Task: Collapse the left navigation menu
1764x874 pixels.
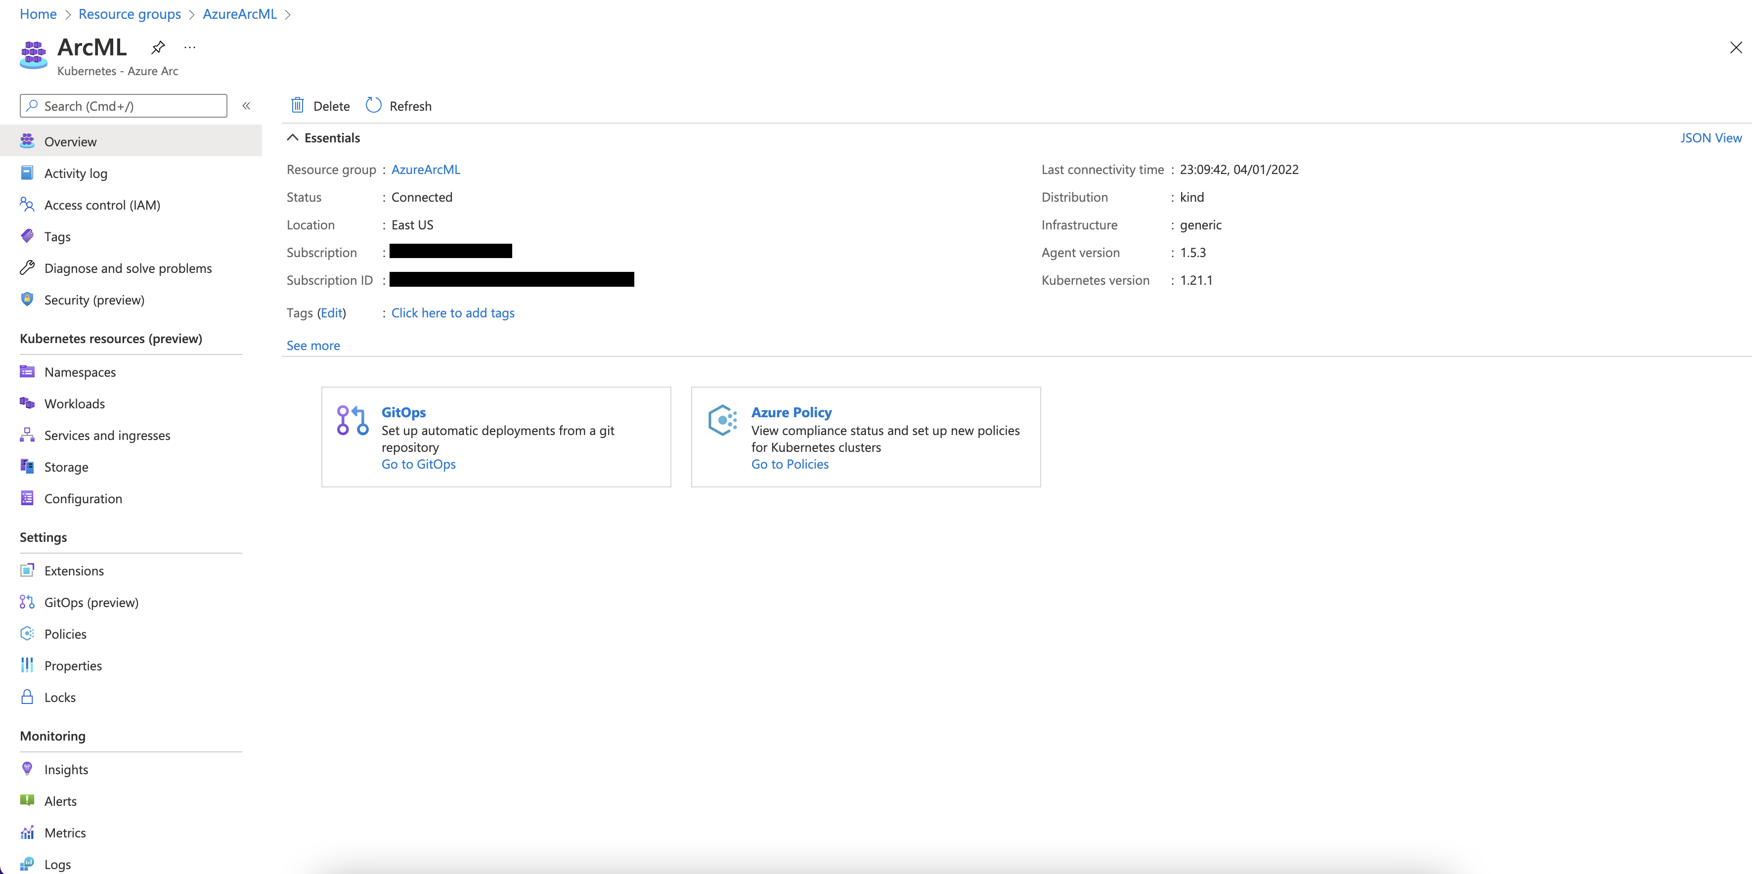Action: [247, 106]
